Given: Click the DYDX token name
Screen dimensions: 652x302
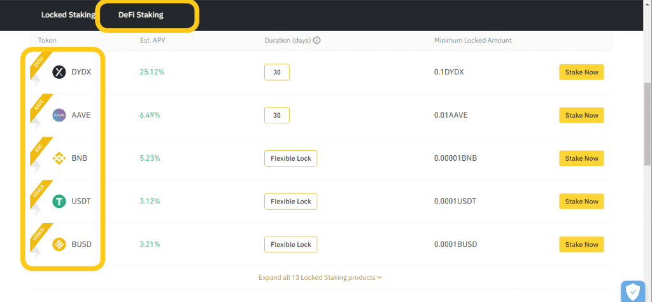Looking at the screenshot, I should [81, 72].
